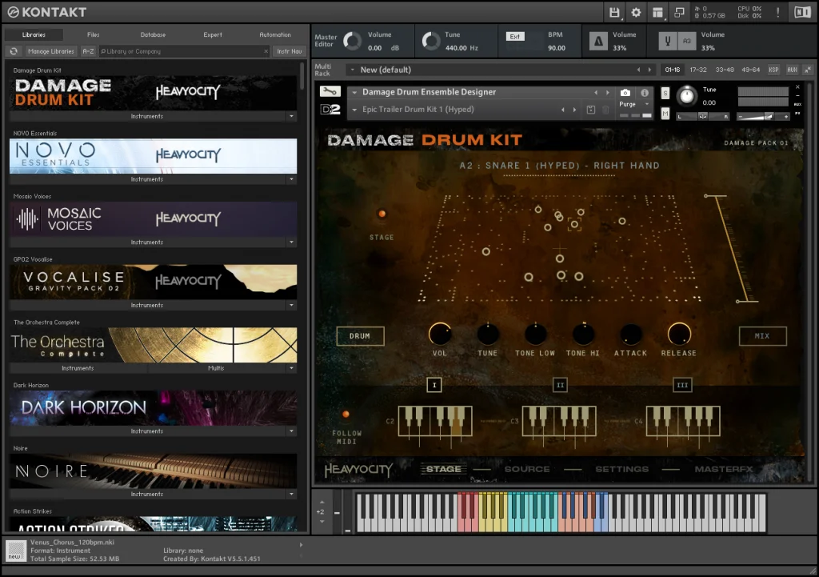Click the stage depth diagonal slider

pyautogui.click(x=731, y=249)
